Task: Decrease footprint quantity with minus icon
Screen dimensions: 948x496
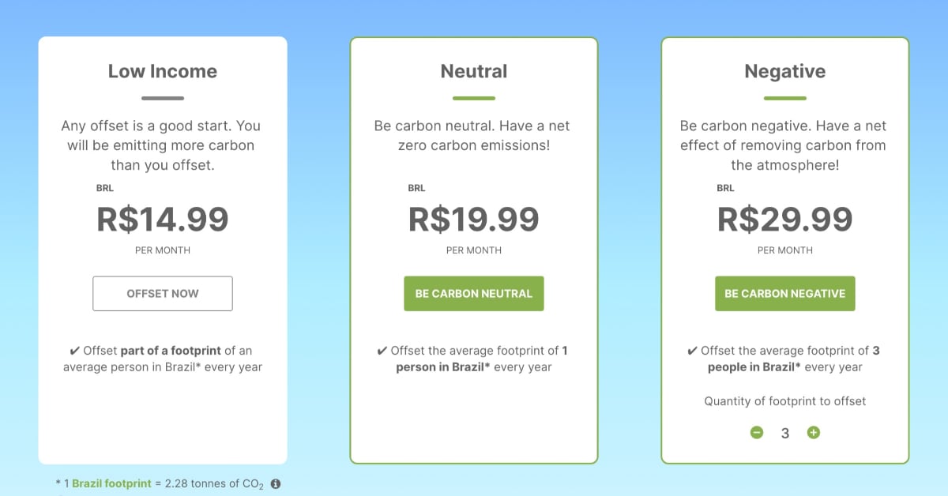Action: (757, 433)
